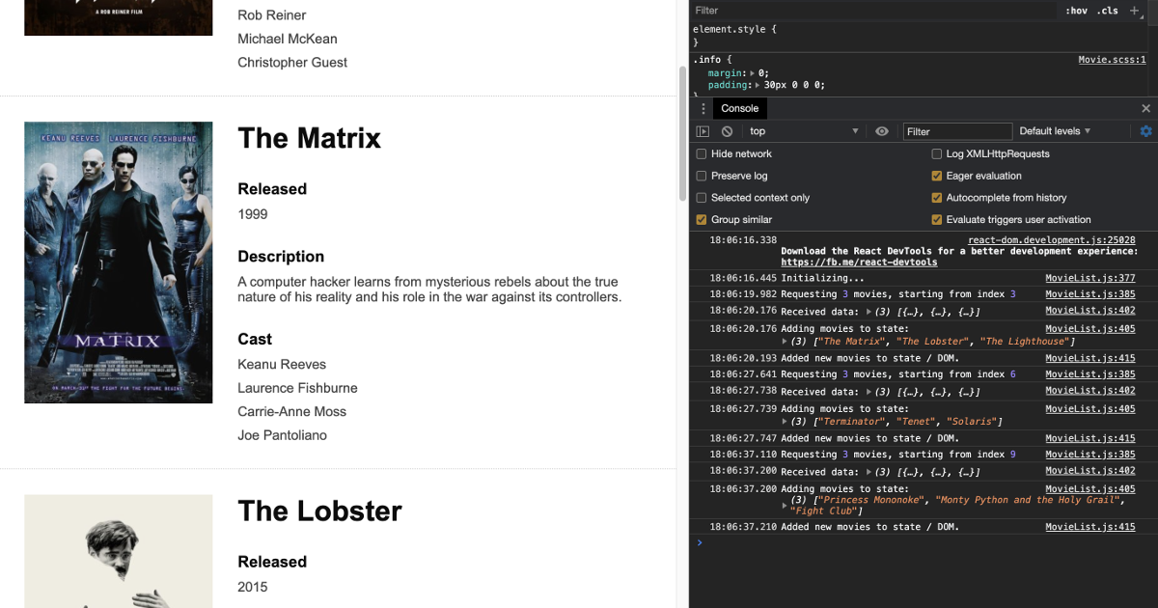Expand the array containing "Terminator"

785,422
